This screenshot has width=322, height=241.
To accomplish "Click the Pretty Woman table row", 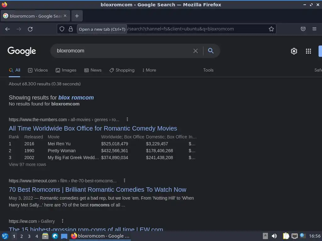I will [102, 151].
